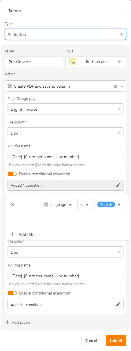
Task: Click Add filter
Action: click(27, 234)
